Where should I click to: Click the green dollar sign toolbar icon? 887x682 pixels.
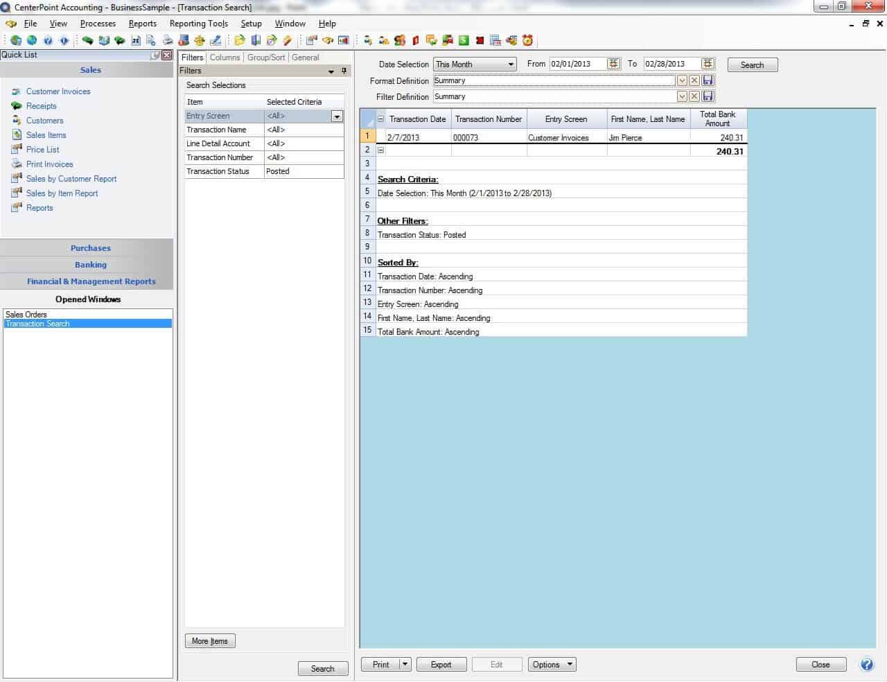click(x=464, y=40)
